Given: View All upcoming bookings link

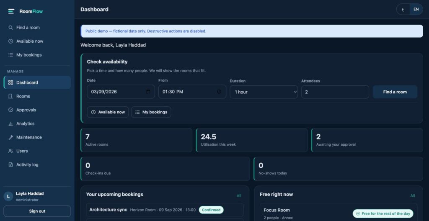Looking at the screenshot, I should [239, 195].
